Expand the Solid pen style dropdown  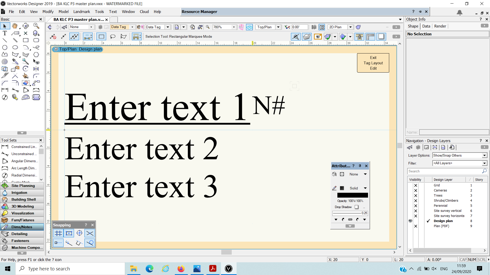pos(365,188)
